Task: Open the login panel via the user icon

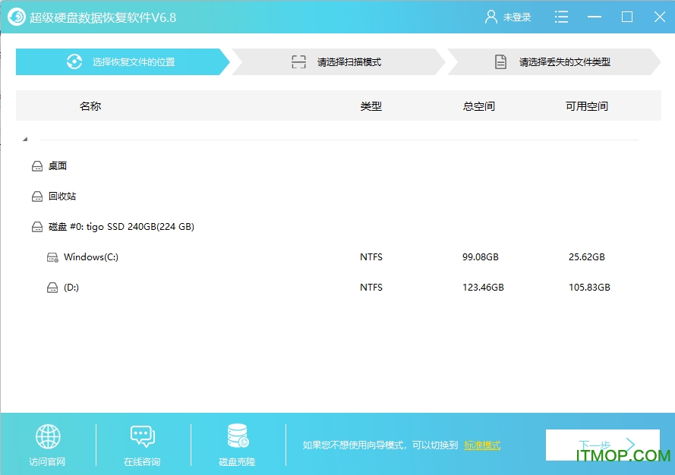Action: (492, 17)
